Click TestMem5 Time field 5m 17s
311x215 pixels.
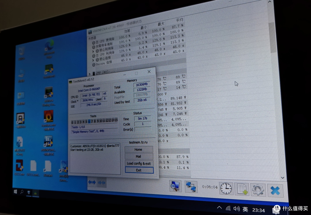click(143, 119)
